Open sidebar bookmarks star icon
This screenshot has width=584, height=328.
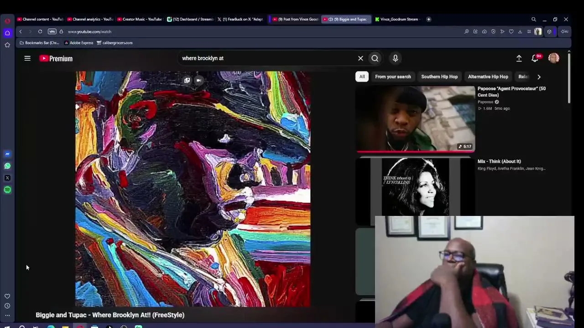click(7, 45)
